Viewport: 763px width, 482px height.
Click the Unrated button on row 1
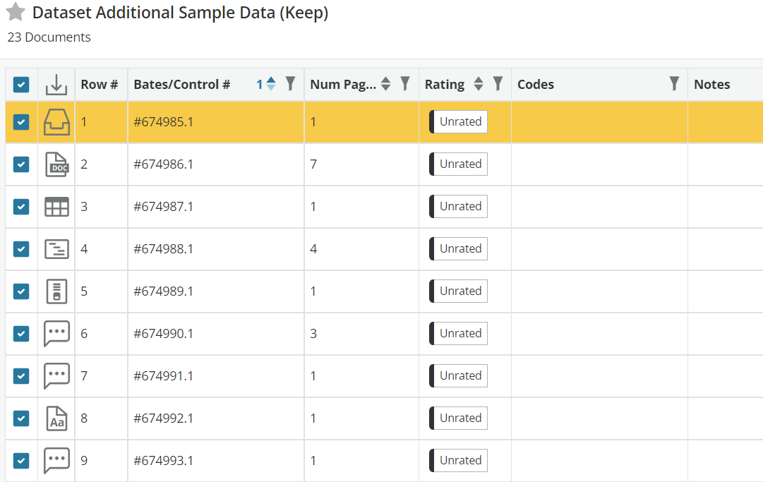457,121
